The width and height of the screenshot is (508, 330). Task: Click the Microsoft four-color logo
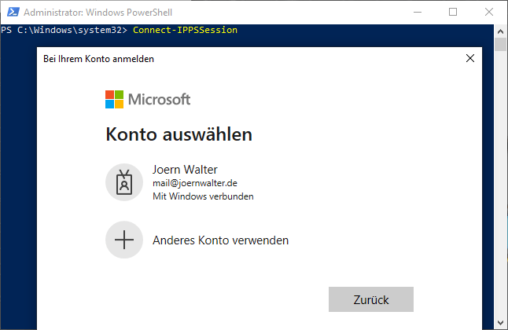pyautogui.click(x=115, y=99)
